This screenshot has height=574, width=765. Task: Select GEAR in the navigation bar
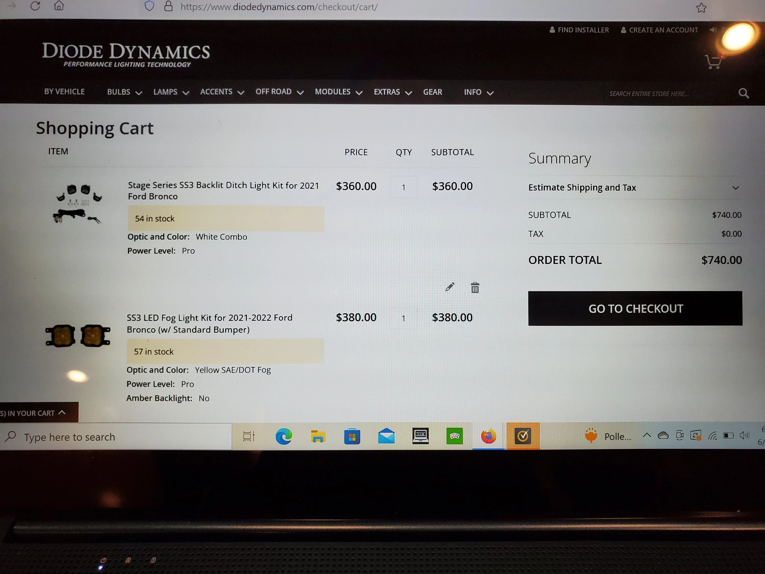click(432, 92)
